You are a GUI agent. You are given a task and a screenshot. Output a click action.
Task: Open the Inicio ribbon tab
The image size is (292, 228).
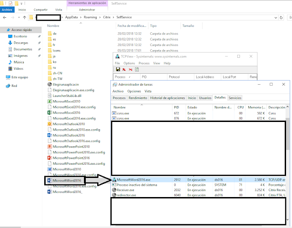tap(22, 10)
